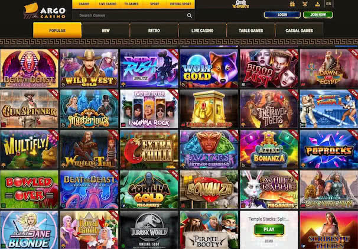This screenshot has height=249, width=358.
Task: Open the gift box promotions icon
Action: point(292,4)
